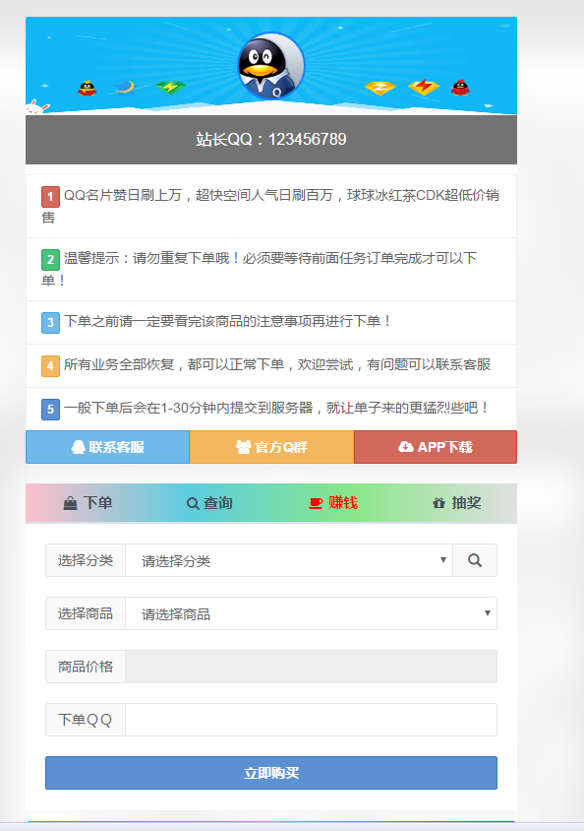
Task: Click the red coffee cup icon on 赚钱
Action: pyautogui.click(x=316, y=503)
